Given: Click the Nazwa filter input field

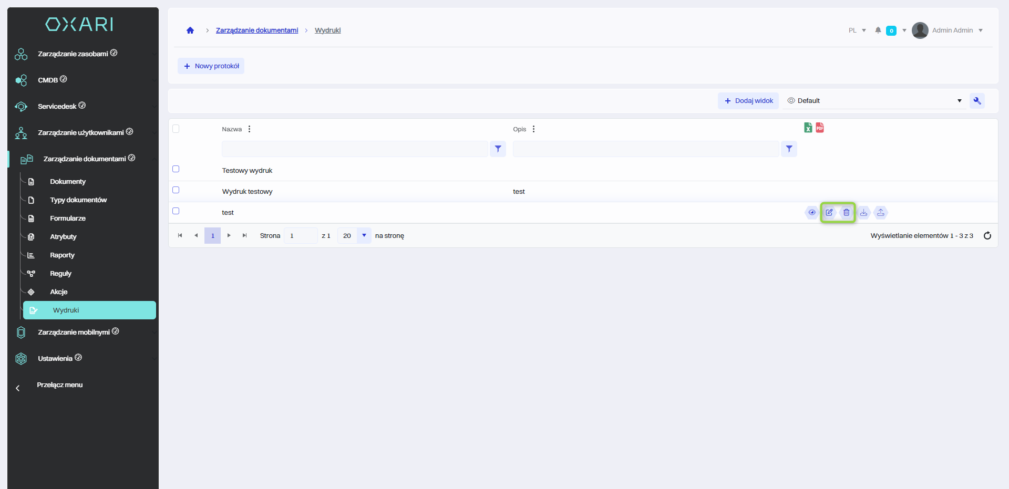Looking at the screenshot, I should pyautogui.click(x=355, y=149).
